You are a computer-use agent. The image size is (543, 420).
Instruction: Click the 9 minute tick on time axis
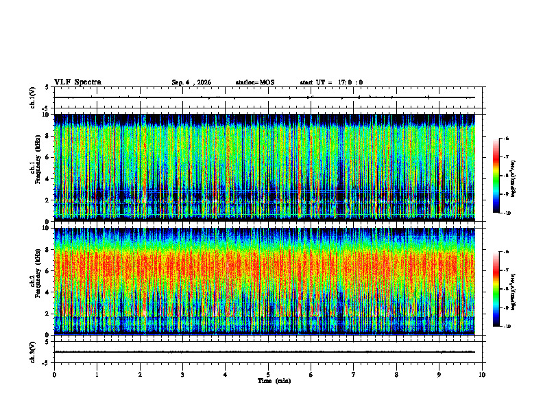click(x=439, y=375)
